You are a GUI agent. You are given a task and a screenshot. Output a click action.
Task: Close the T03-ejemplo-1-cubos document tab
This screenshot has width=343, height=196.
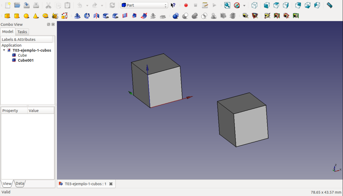point(111,184)
